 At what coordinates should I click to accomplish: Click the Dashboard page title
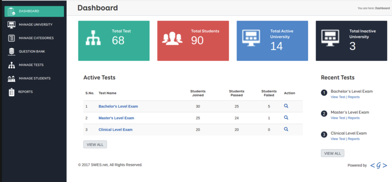(x=98, y=8)
